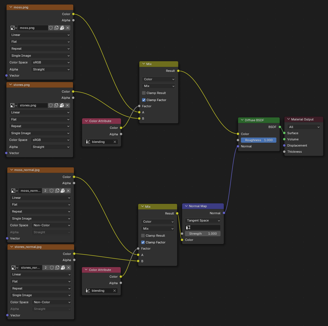
Task: Unlink moss_normal.jpg image with X icon
Action: point(68,191)
